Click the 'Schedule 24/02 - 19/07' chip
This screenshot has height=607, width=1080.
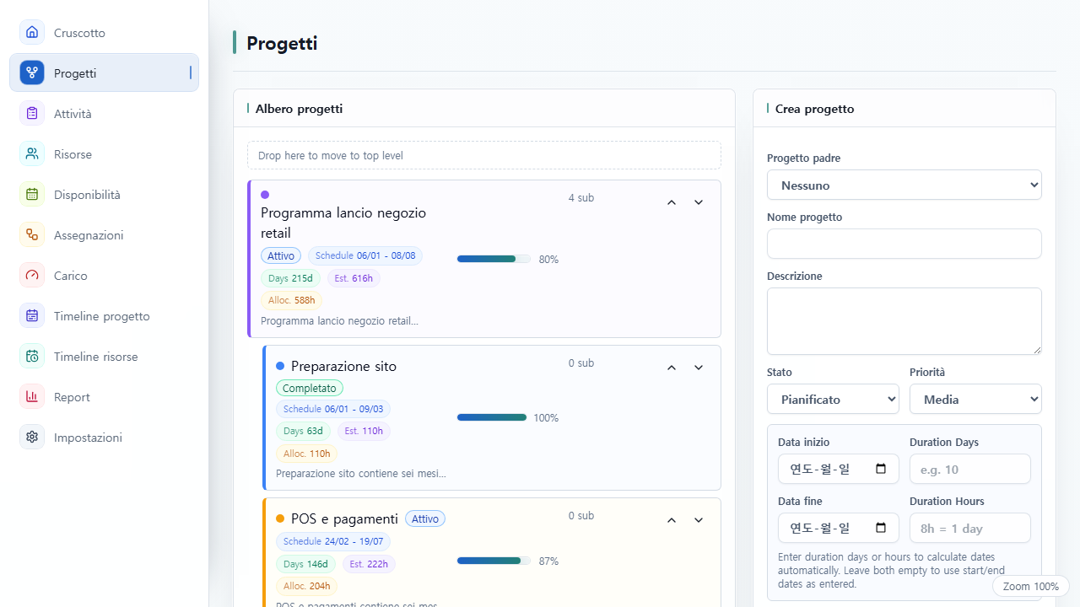(x=333, y=541)
